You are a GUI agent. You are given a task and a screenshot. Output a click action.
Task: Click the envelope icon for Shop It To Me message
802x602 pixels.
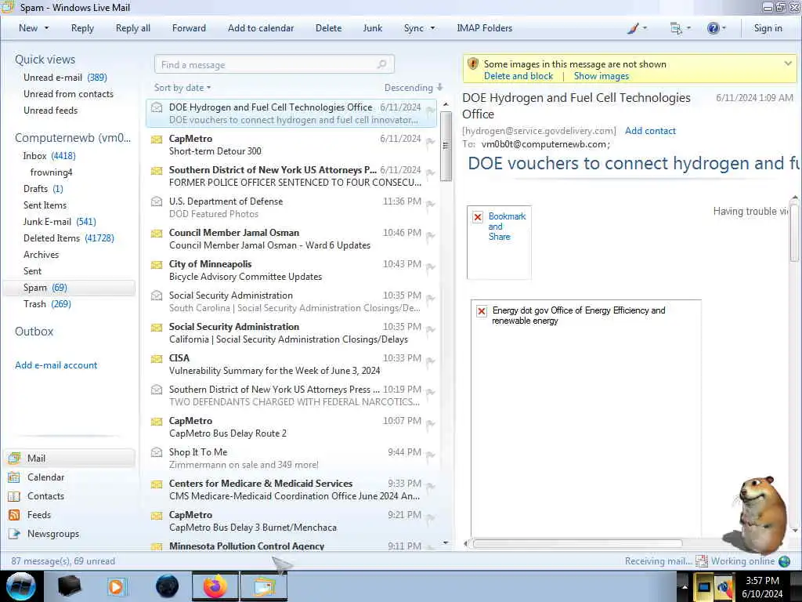(157, 452)
